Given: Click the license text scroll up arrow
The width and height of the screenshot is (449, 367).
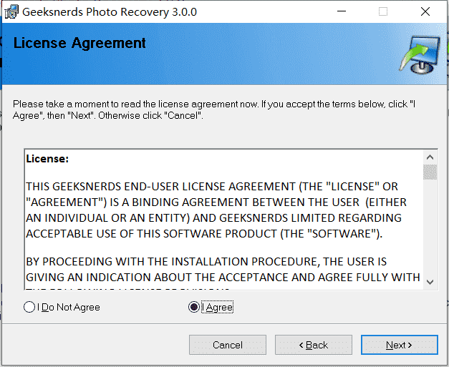Looking at the screenshot, I should click(x=430, y=157).
